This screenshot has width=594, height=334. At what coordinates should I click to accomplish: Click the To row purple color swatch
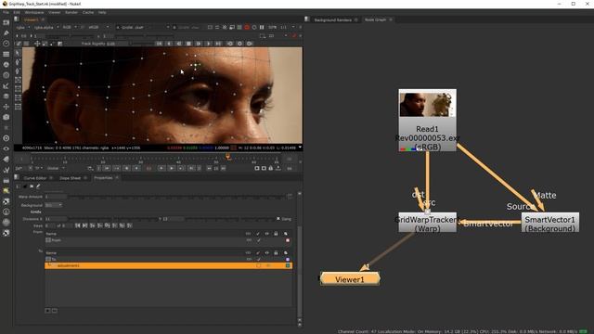[288, 260]
